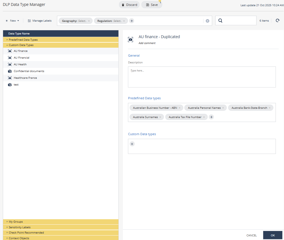
Task: Add a custom data type with plus
Action: (132, 144)
